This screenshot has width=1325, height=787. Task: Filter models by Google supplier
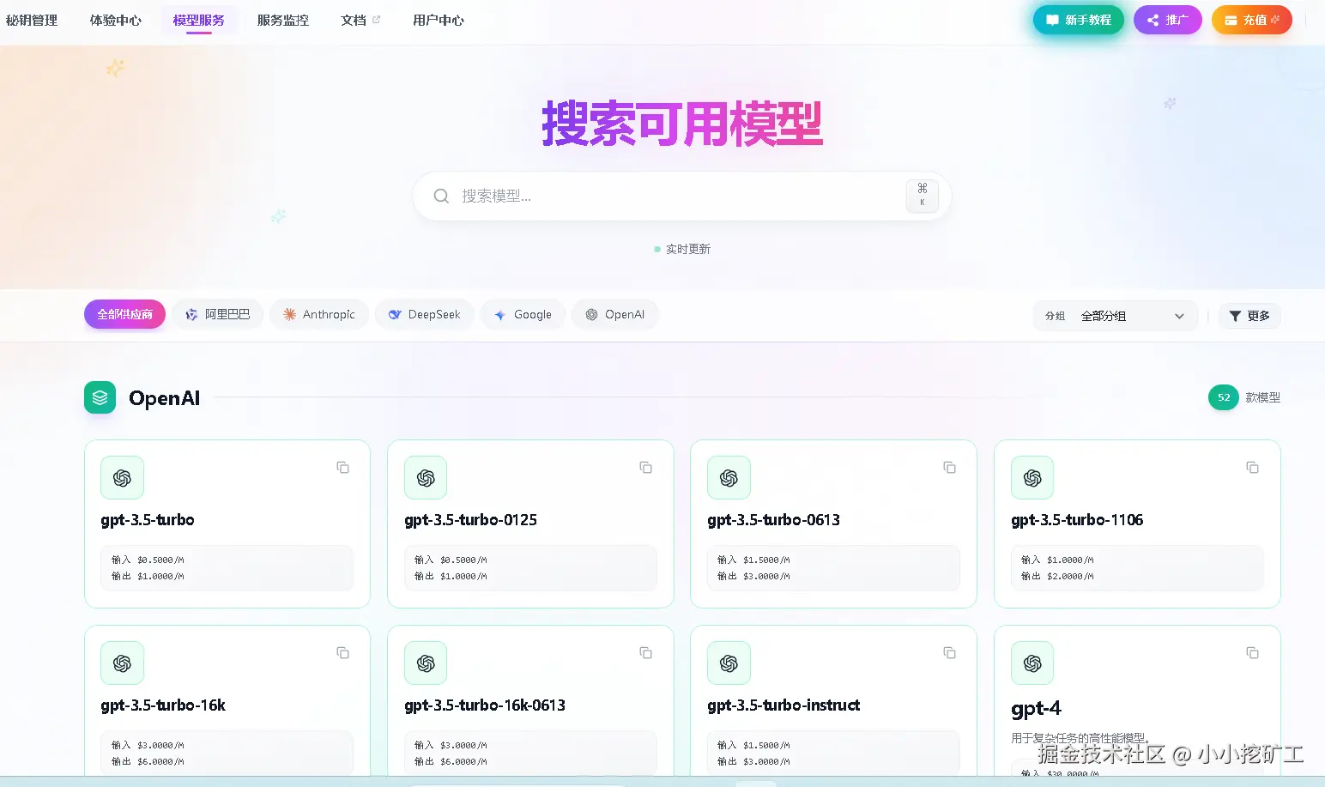[x=523, y=314]
